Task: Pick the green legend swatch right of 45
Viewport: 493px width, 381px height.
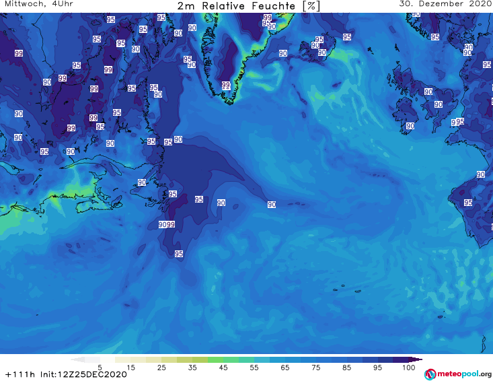Action: 231,359
